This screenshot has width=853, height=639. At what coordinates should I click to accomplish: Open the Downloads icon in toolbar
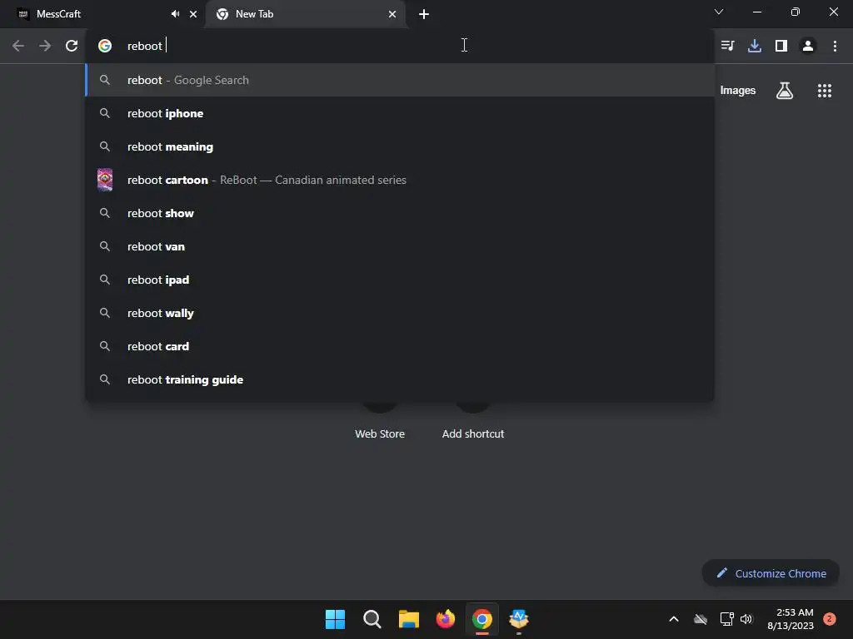(x=755, y=46)
